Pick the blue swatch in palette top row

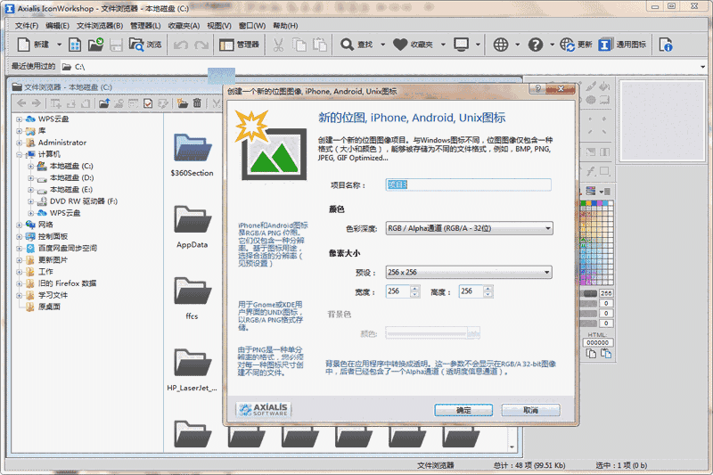pos(594,203)
